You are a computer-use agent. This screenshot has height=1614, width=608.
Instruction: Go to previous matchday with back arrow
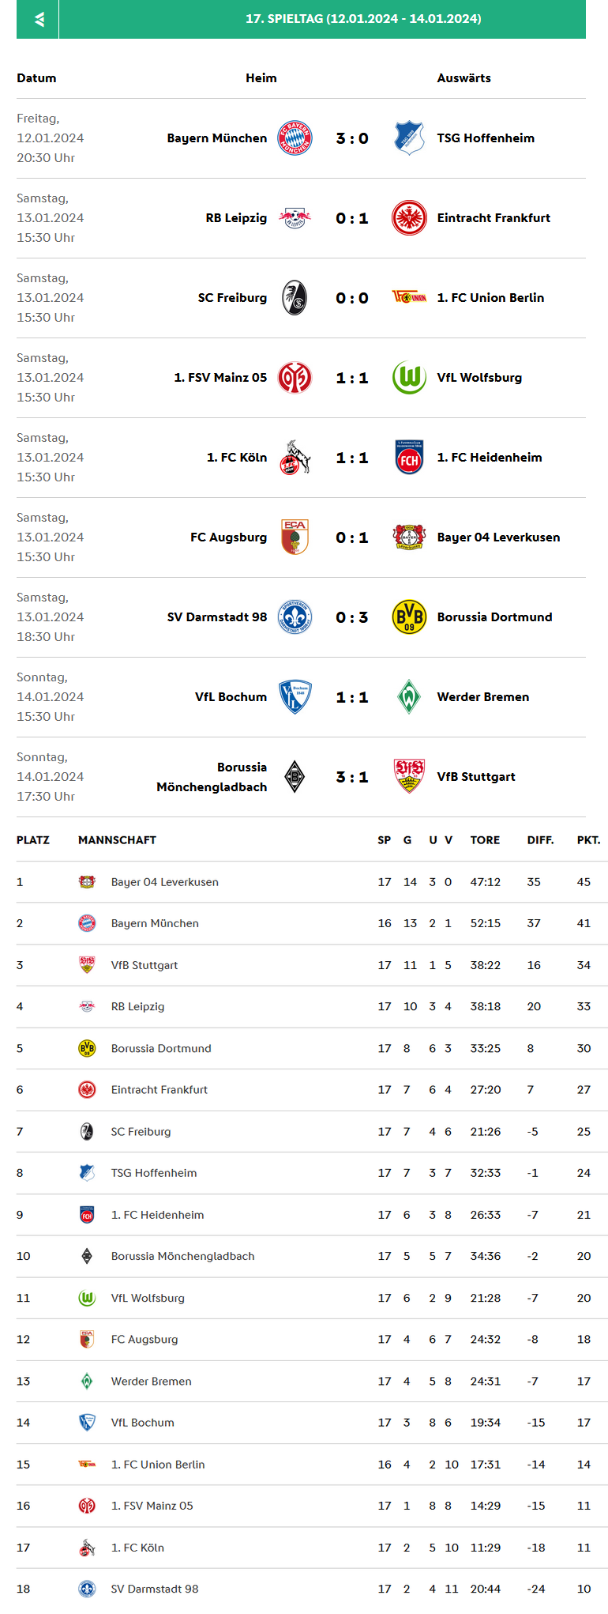(x=38, y=19)
